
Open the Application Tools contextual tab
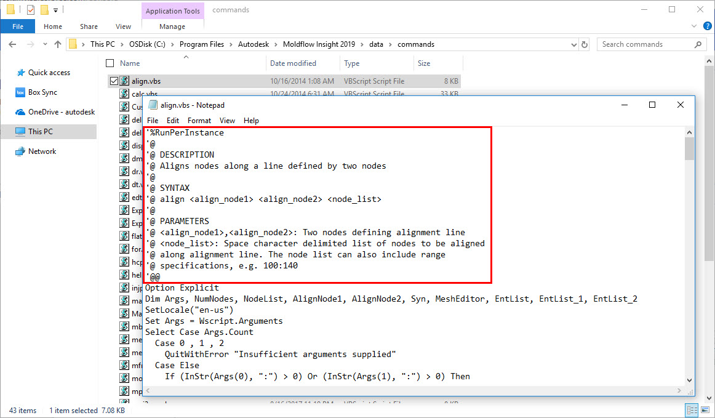tap(172, 11)
